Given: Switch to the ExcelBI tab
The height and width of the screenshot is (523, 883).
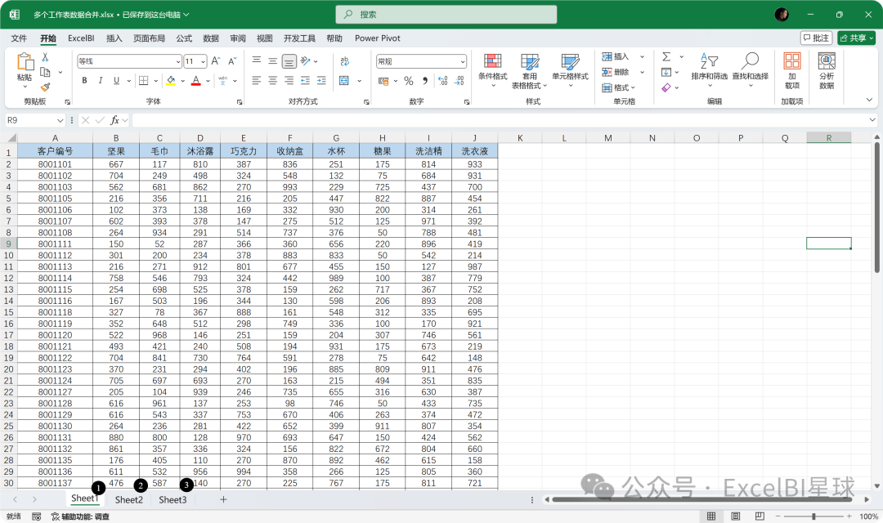Looking at the screenshot, I should [x=81, y=38].
